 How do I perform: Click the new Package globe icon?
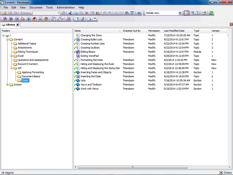28,19
